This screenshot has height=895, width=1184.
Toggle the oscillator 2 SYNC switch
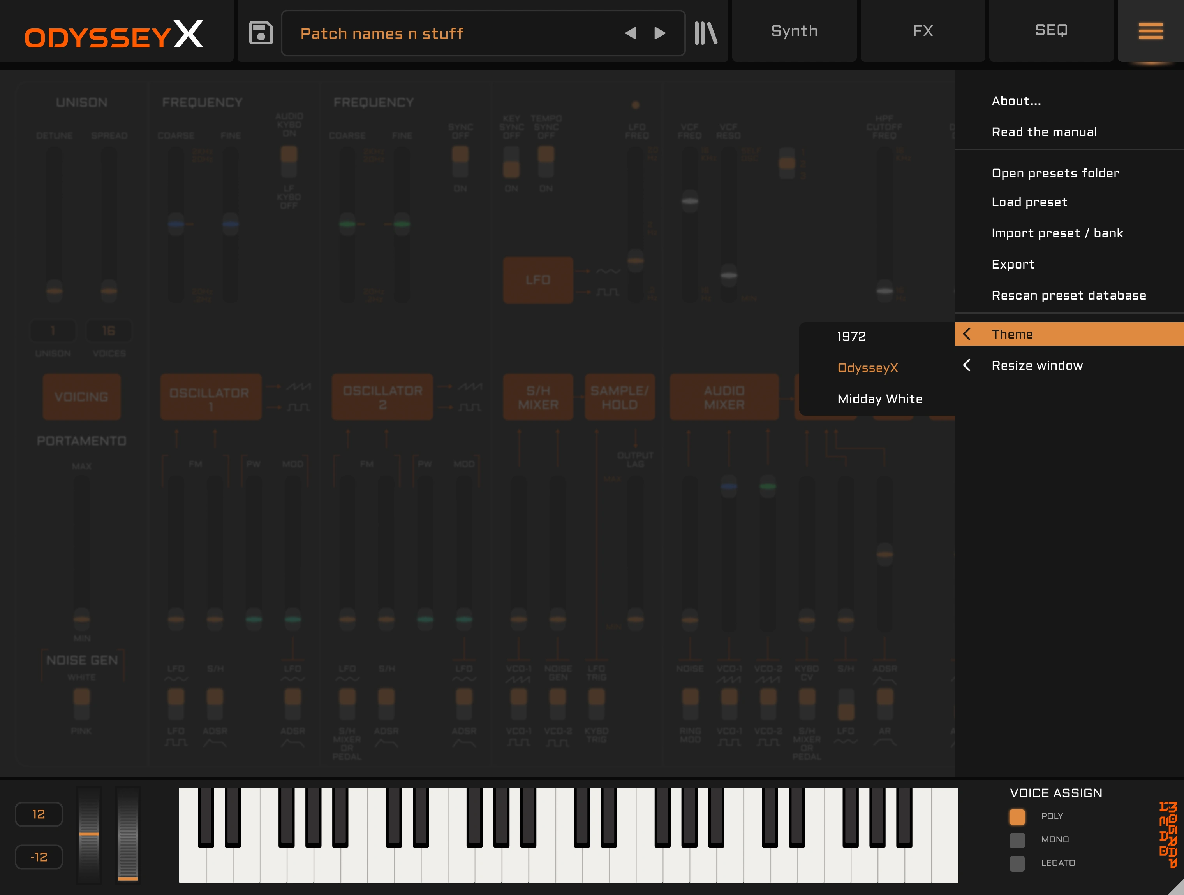point(460,161)
